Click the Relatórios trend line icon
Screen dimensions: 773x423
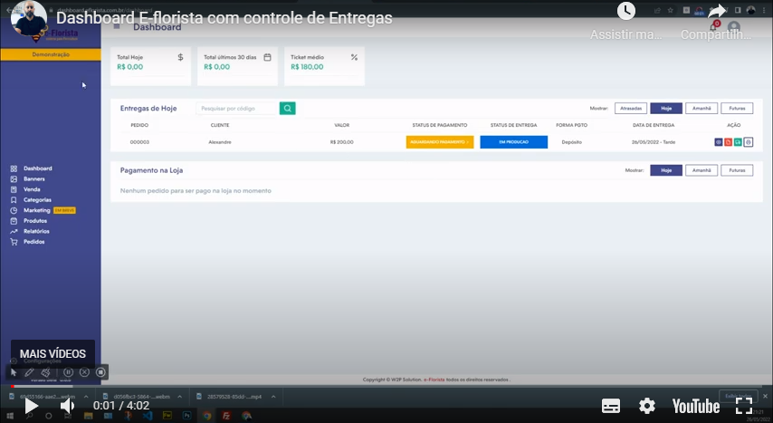click(x=14, y=232)
